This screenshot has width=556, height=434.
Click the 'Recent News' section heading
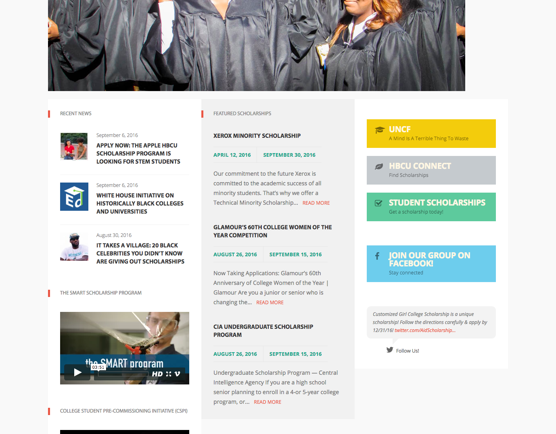(76, 114)
